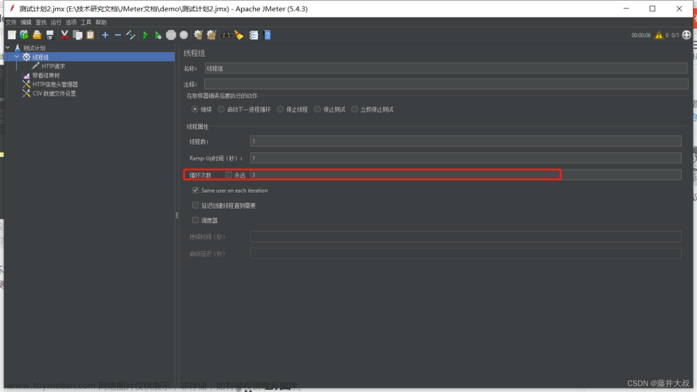This screenshot has width=697, height=392.
Task: Open the 工具 menu
Action: 86,22
